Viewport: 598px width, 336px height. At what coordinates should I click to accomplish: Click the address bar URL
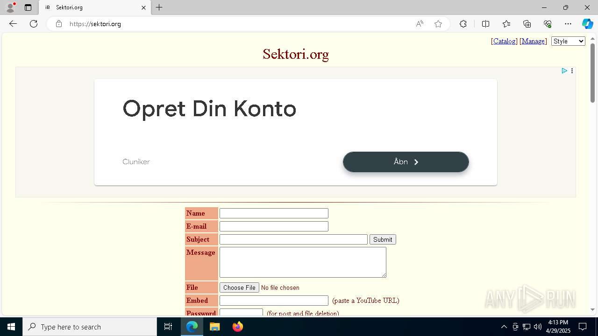[95, 24]
